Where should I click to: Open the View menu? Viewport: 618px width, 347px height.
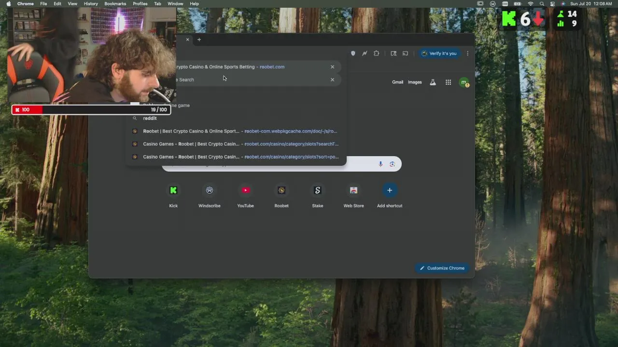point(72,4)
